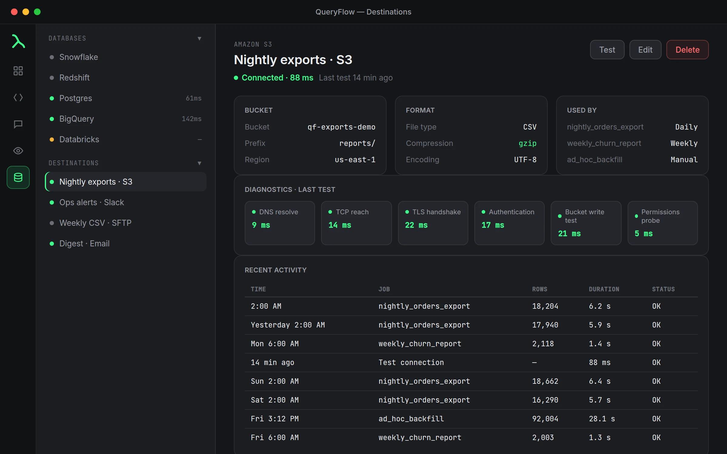The image size is (727, 454).
Task: Select Redshift database
Action: (x=126, y=78)
